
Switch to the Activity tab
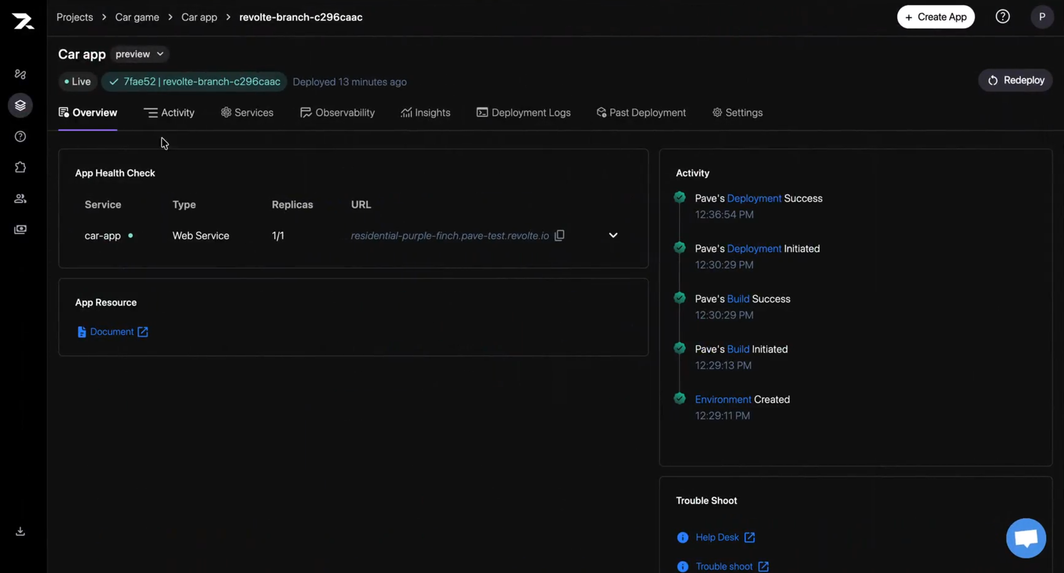coord(169,112)
